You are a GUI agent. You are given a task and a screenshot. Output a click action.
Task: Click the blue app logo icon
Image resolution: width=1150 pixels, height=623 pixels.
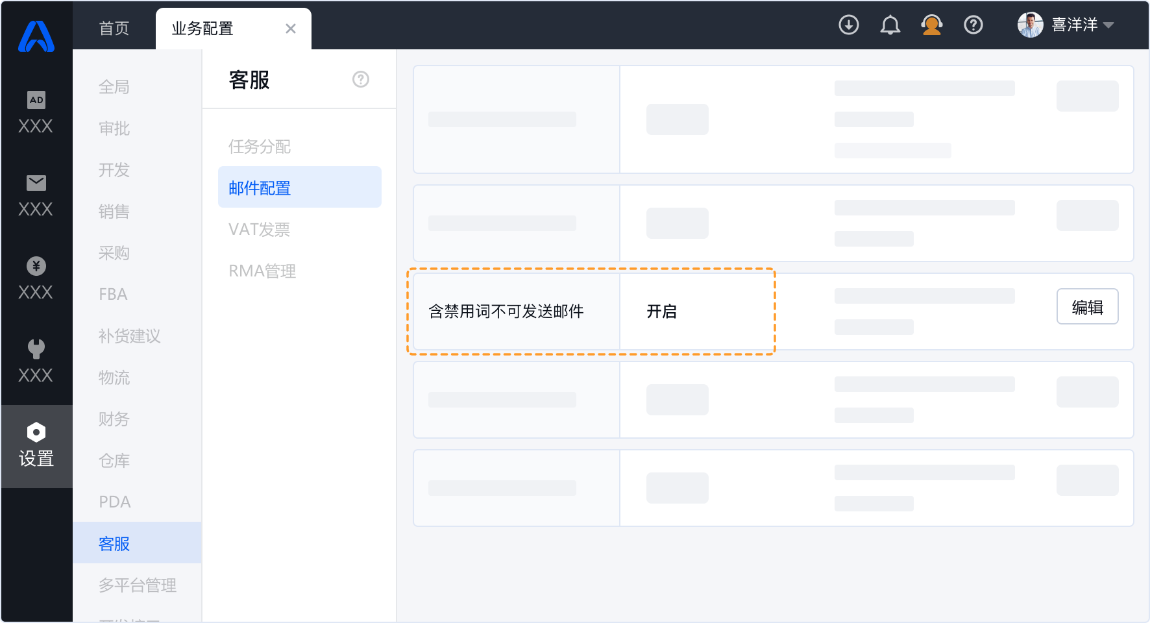(x=36, y=36)
